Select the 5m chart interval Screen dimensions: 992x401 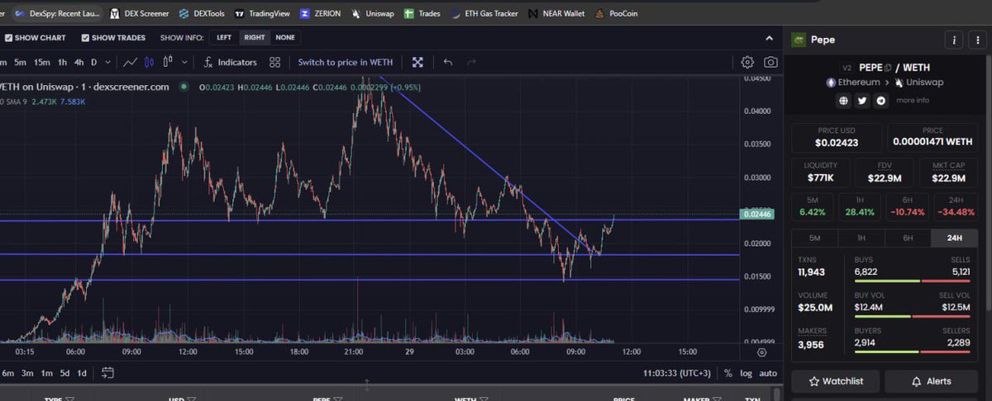(20, 62)
